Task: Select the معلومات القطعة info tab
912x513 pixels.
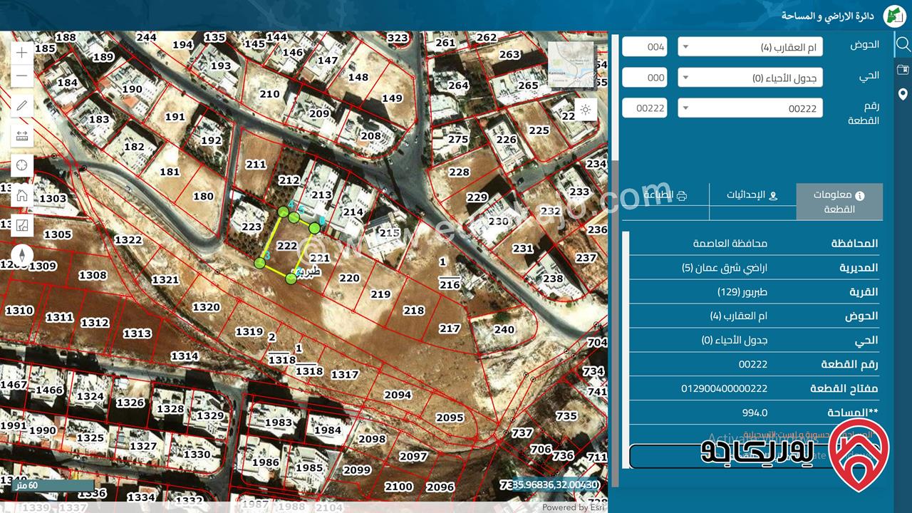Action: 839,202
